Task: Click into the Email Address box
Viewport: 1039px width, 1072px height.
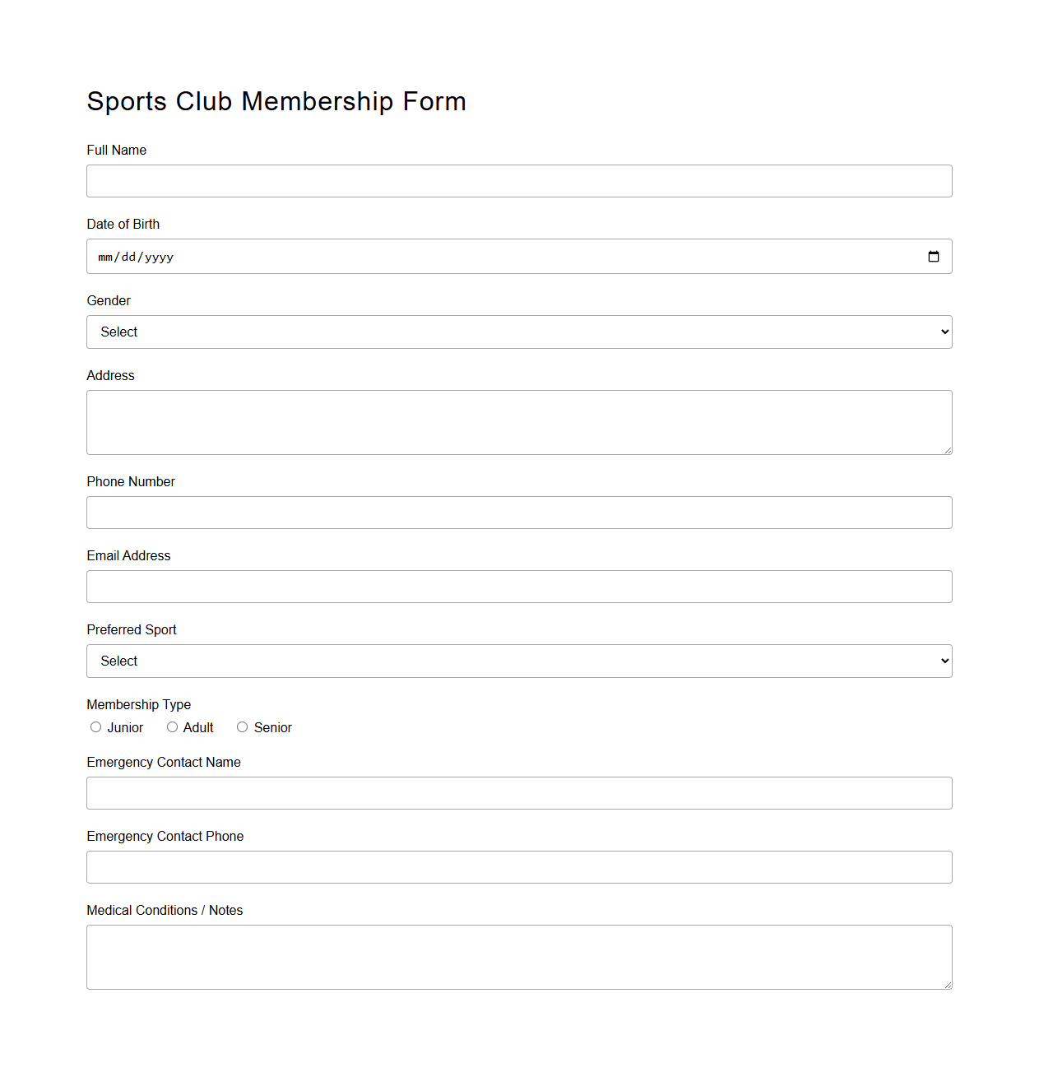Action: pyautogui.click(x=518, y=587)
